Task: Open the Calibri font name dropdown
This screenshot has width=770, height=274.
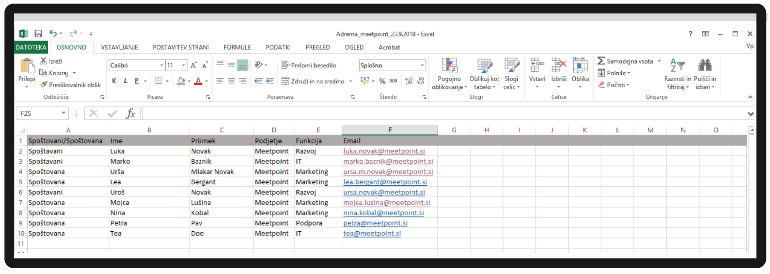Action: pyautogui.click(x=162, y=65)
